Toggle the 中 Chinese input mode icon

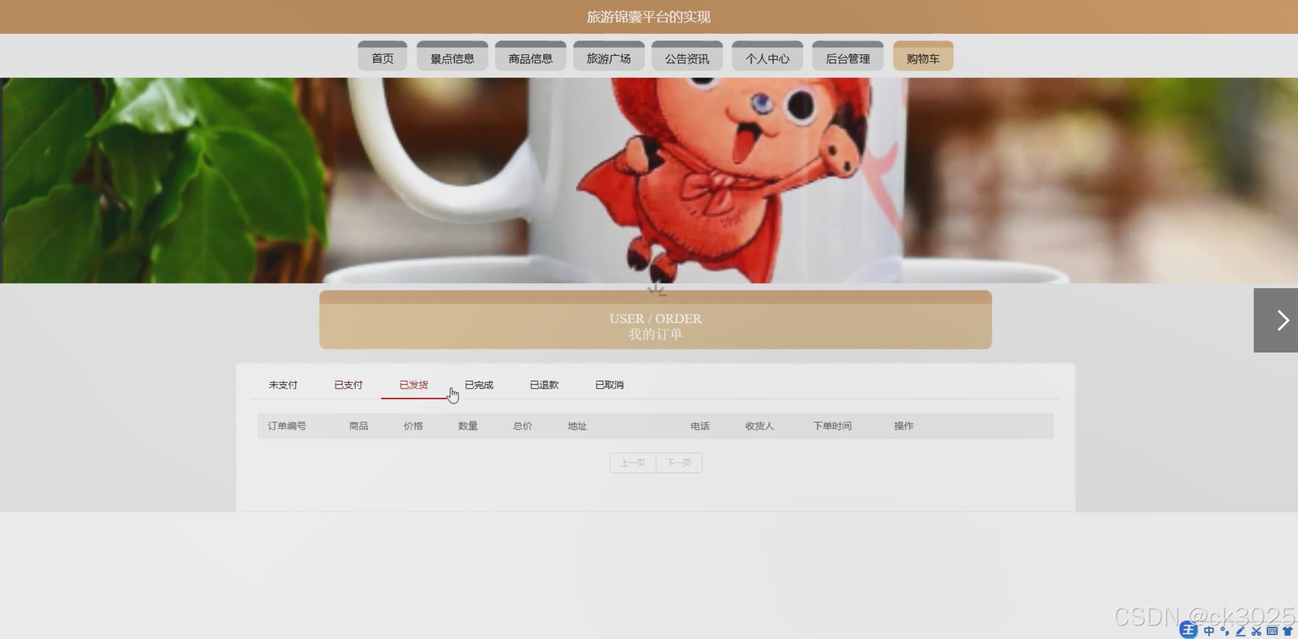tap(1209, 631)
